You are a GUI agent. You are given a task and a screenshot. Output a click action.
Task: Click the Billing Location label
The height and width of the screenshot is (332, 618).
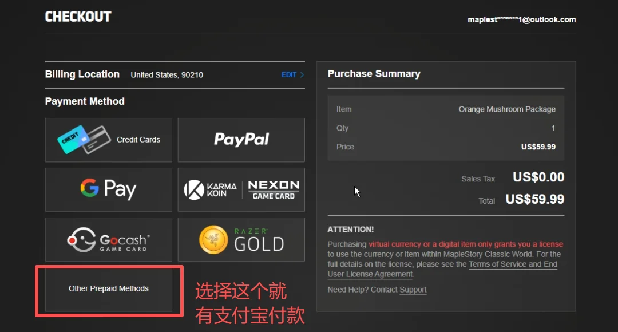point(82,74)
